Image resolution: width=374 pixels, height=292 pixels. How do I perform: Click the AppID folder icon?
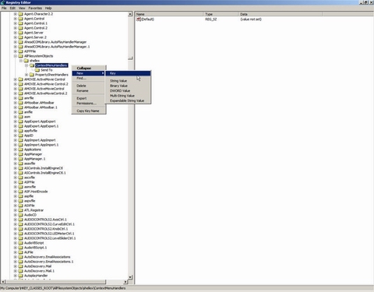click(21, 135)
